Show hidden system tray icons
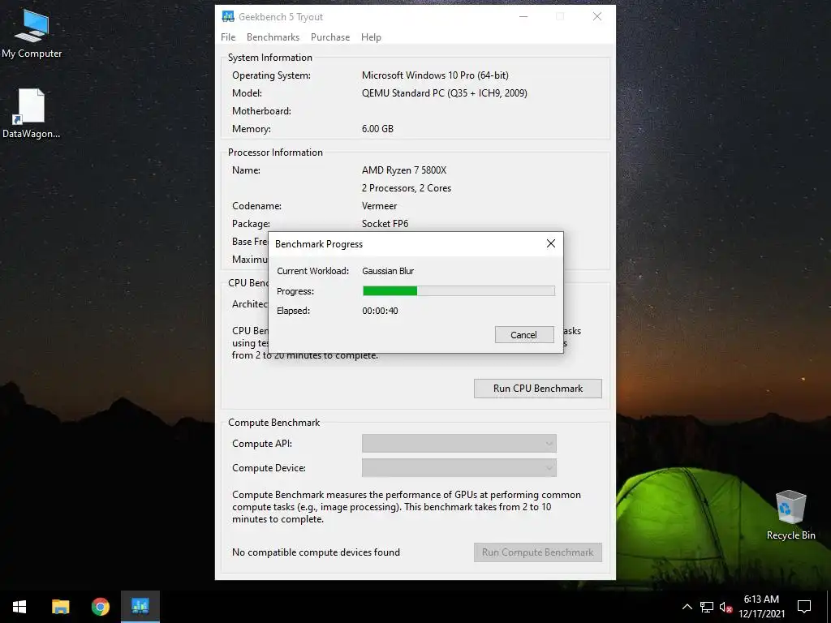This screenshot has width=831, height=623. 687,607
